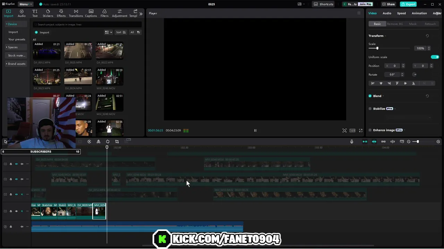Click the align left icon in Transform
444x249 pixels.
(373, 83)
